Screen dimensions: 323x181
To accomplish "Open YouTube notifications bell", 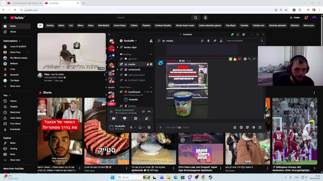I will pyautogui.click(x=306, y=18).
